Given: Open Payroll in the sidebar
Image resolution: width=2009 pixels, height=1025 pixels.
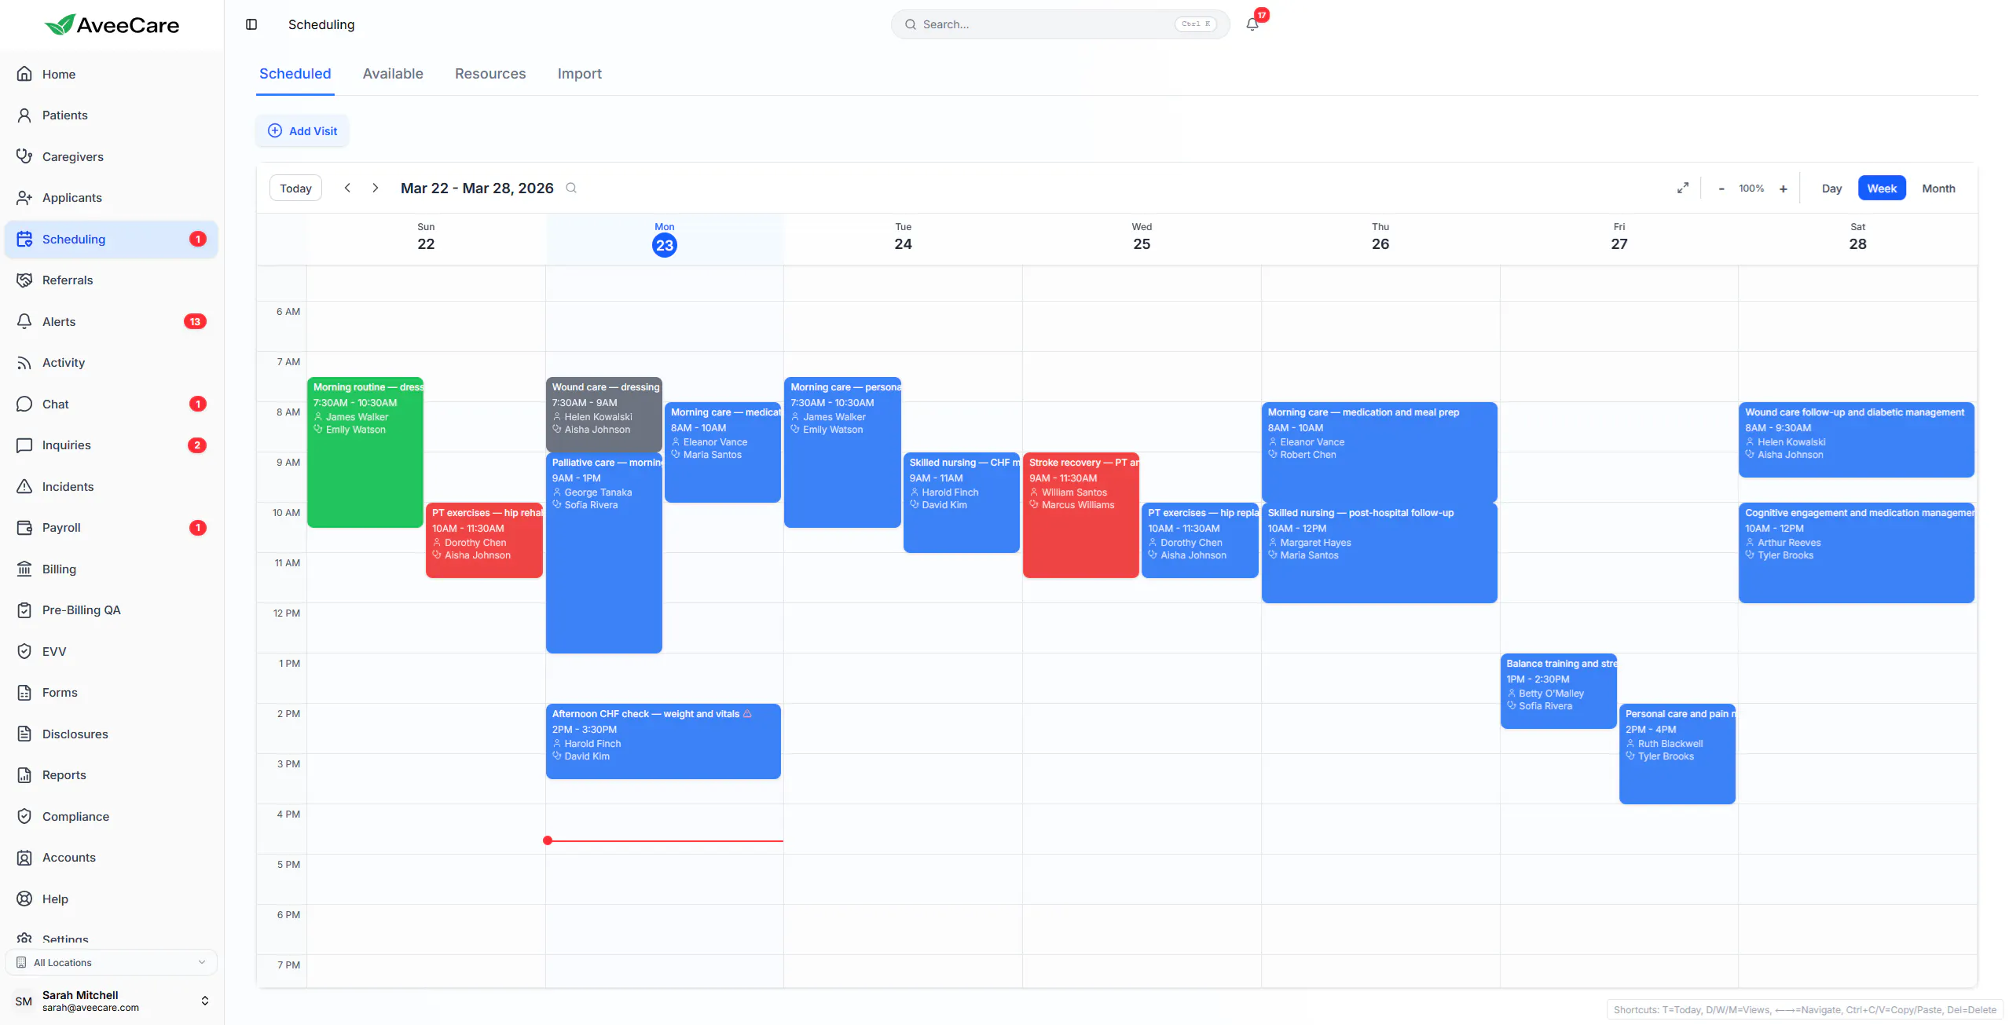Looking at the screenshot, I should point(111,528).
